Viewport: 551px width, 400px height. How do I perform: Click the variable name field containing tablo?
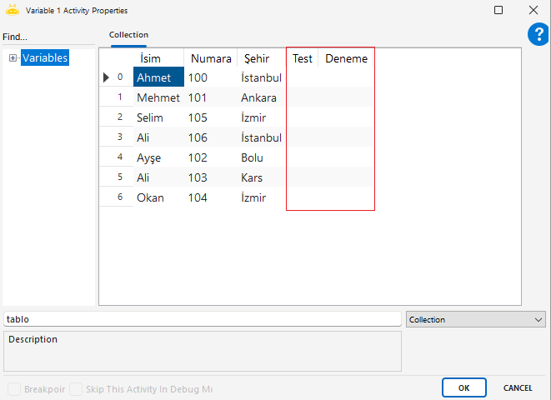203,319
